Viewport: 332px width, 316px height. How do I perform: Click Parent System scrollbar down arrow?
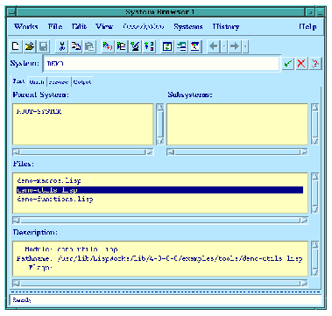tap(160, 142)
